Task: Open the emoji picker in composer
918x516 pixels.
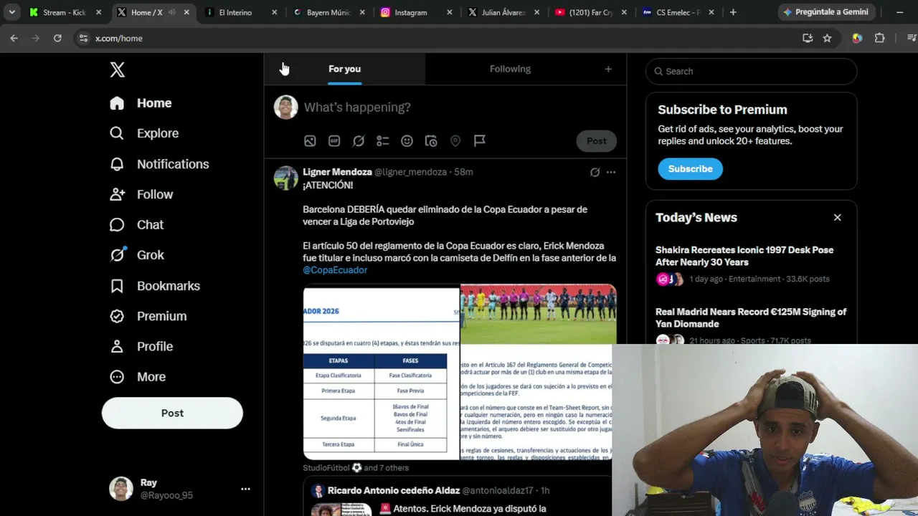Action: [x=407, y=141]
